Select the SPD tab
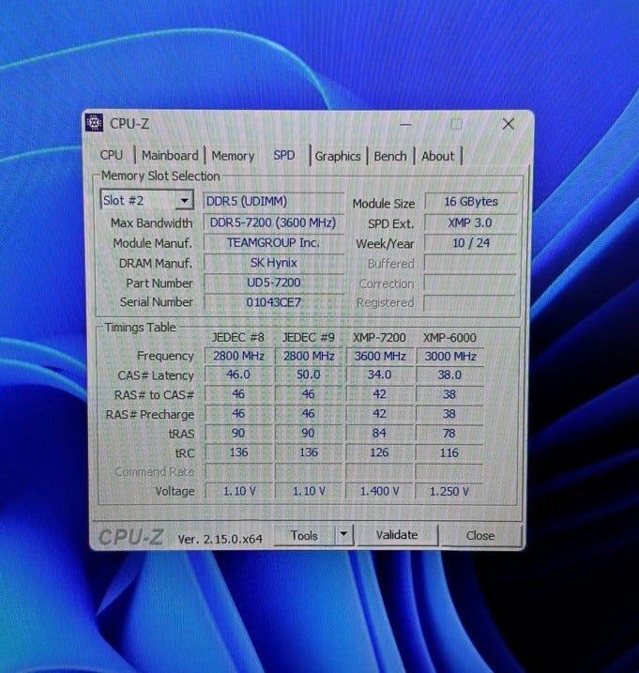 (x=284, y=155)
